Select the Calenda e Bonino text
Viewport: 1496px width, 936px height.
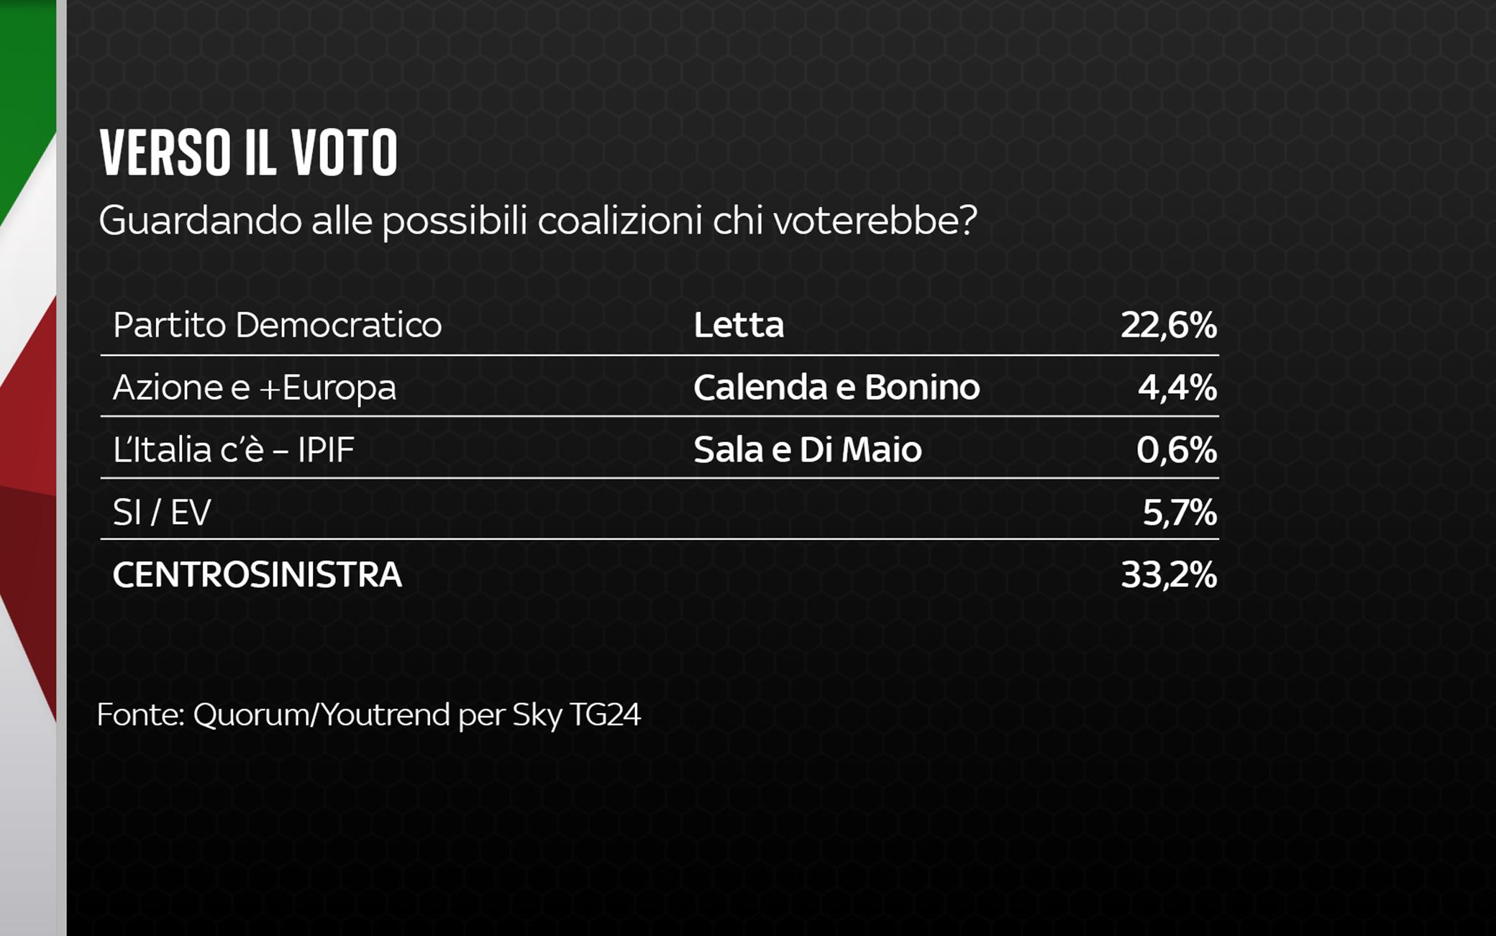[836, 387]
